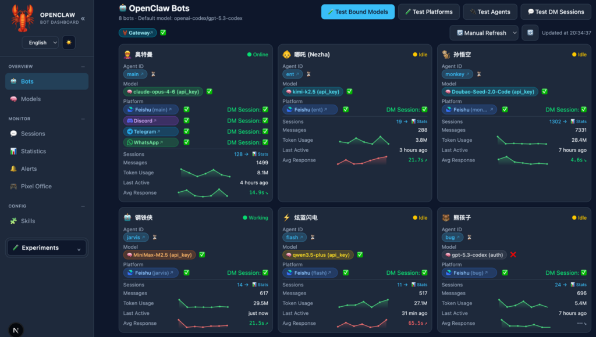Toggle the sun light-mode theme button
Image resolution: width=596 pixels, height=337 pixels.
69,42
